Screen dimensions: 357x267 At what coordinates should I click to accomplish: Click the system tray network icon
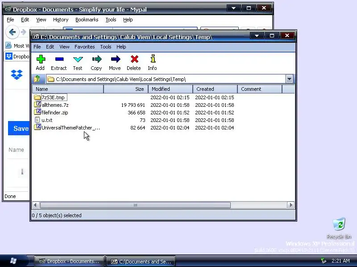click(x=323, y=261)
